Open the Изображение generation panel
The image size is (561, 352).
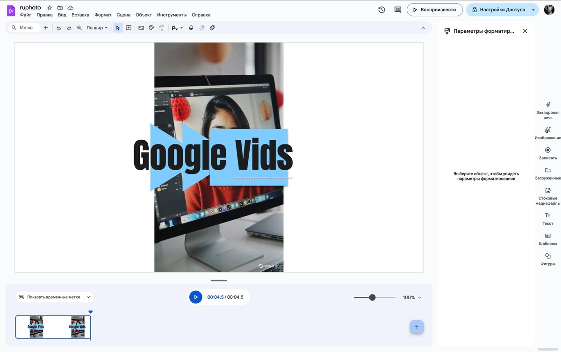coord(547,133)
